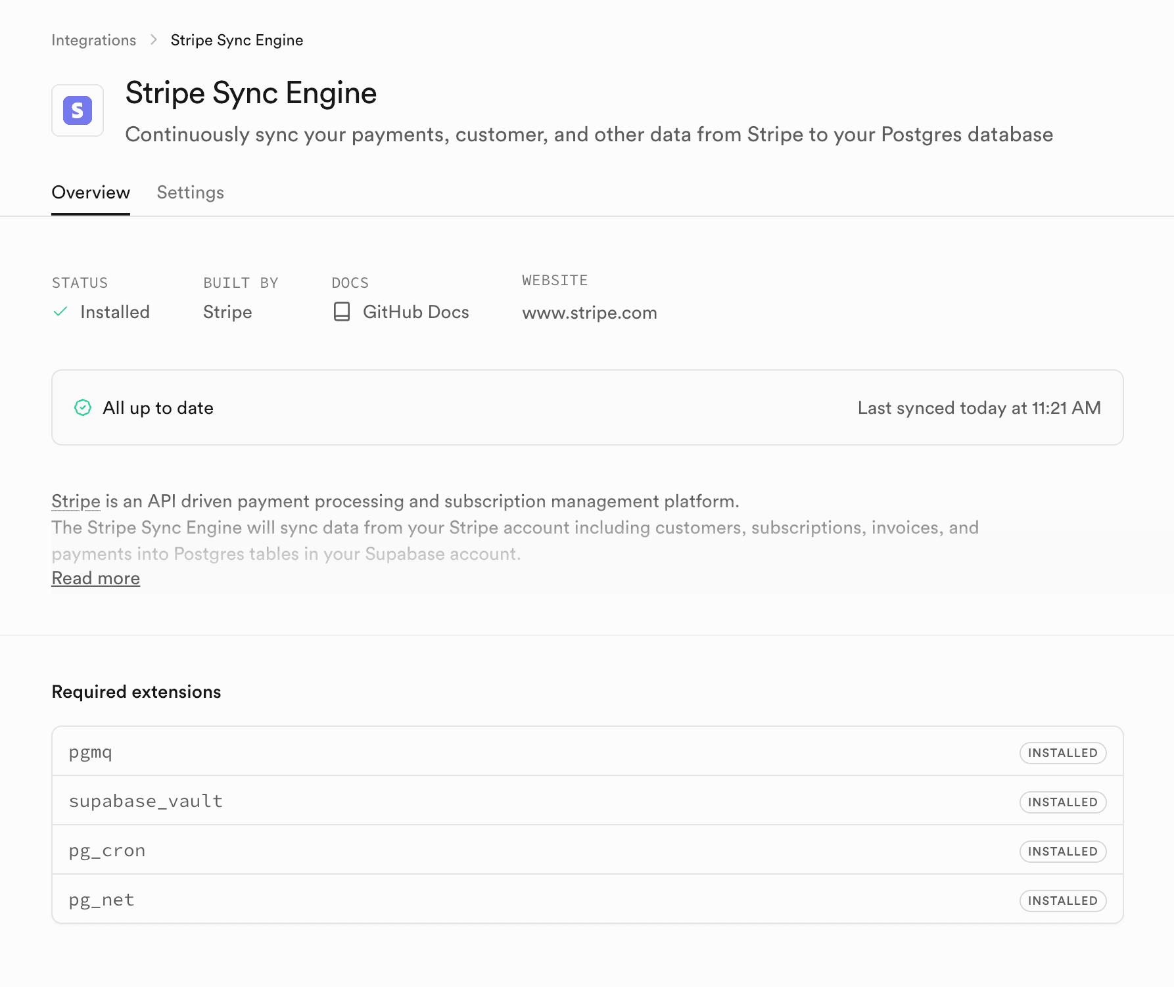Screen dimensions: 1174x987
Task: Click the INSTALLED badge next to pgmq
Action: (x=1062, y=753)
